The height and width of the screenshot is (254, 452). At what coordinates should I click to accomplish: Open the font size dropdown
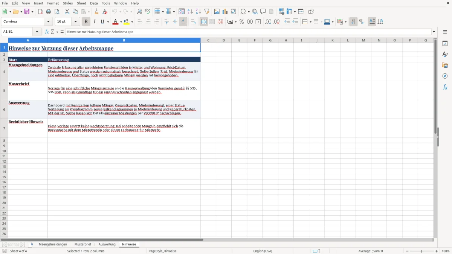tap(75, 22)
